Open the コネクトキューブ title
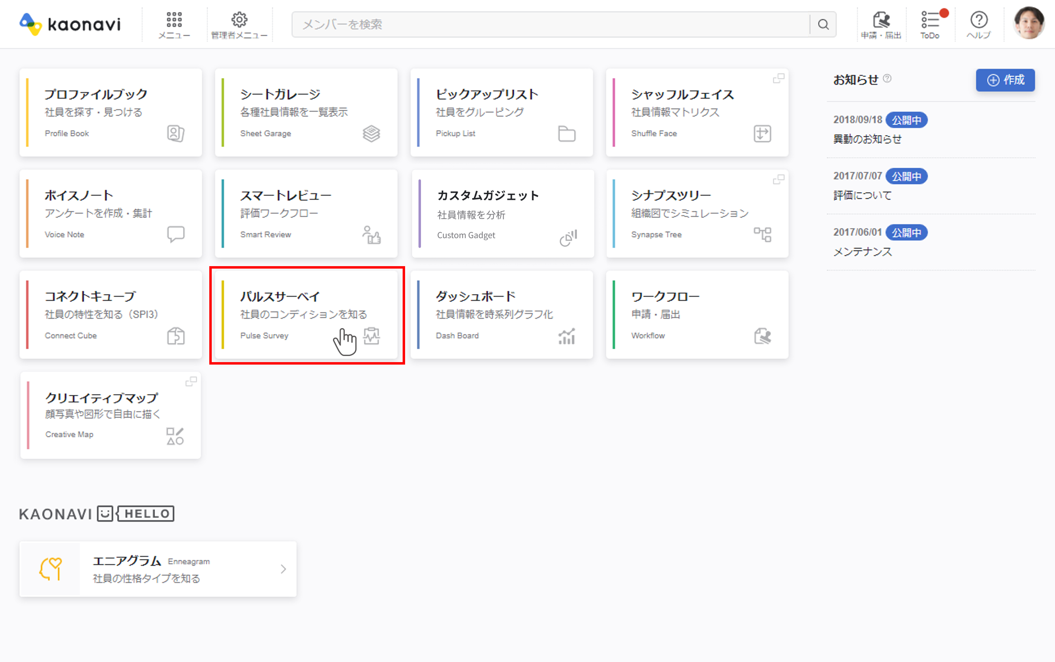Image resolution: width=1055 pixels, height=662 pixels. pyautogui.click(x=90, y=297)
